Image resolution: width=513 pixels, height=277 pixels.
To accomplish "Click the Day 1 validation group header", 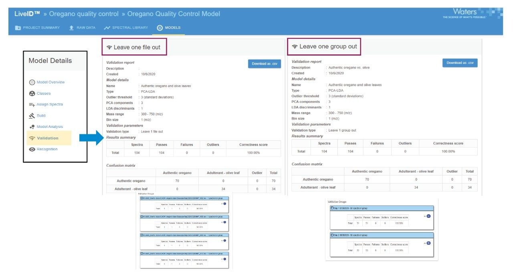I will 382,208.
